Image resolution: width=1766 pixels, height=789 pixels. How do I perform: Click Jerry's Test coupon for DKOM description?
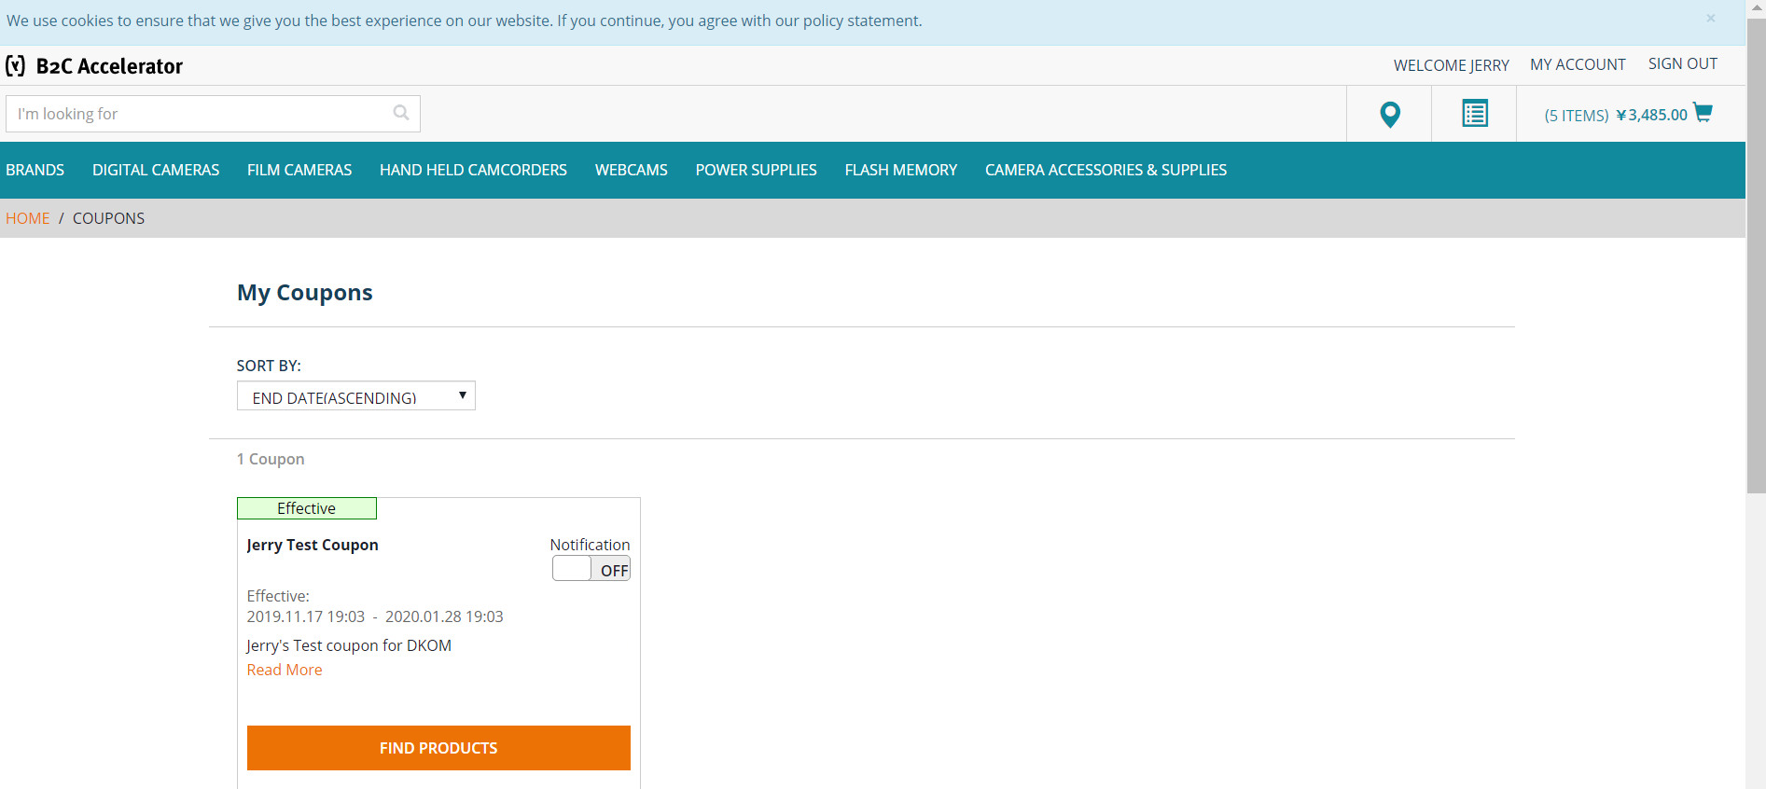point(349,645)
